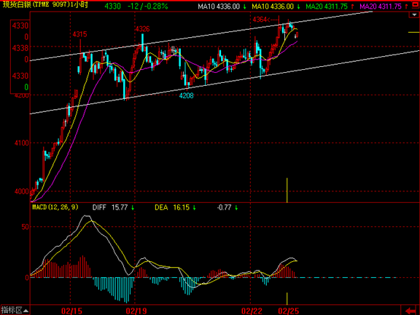420x315 pixels.
Task: Click the red left-arrow icon at bottom right
Action: point(410,311)
